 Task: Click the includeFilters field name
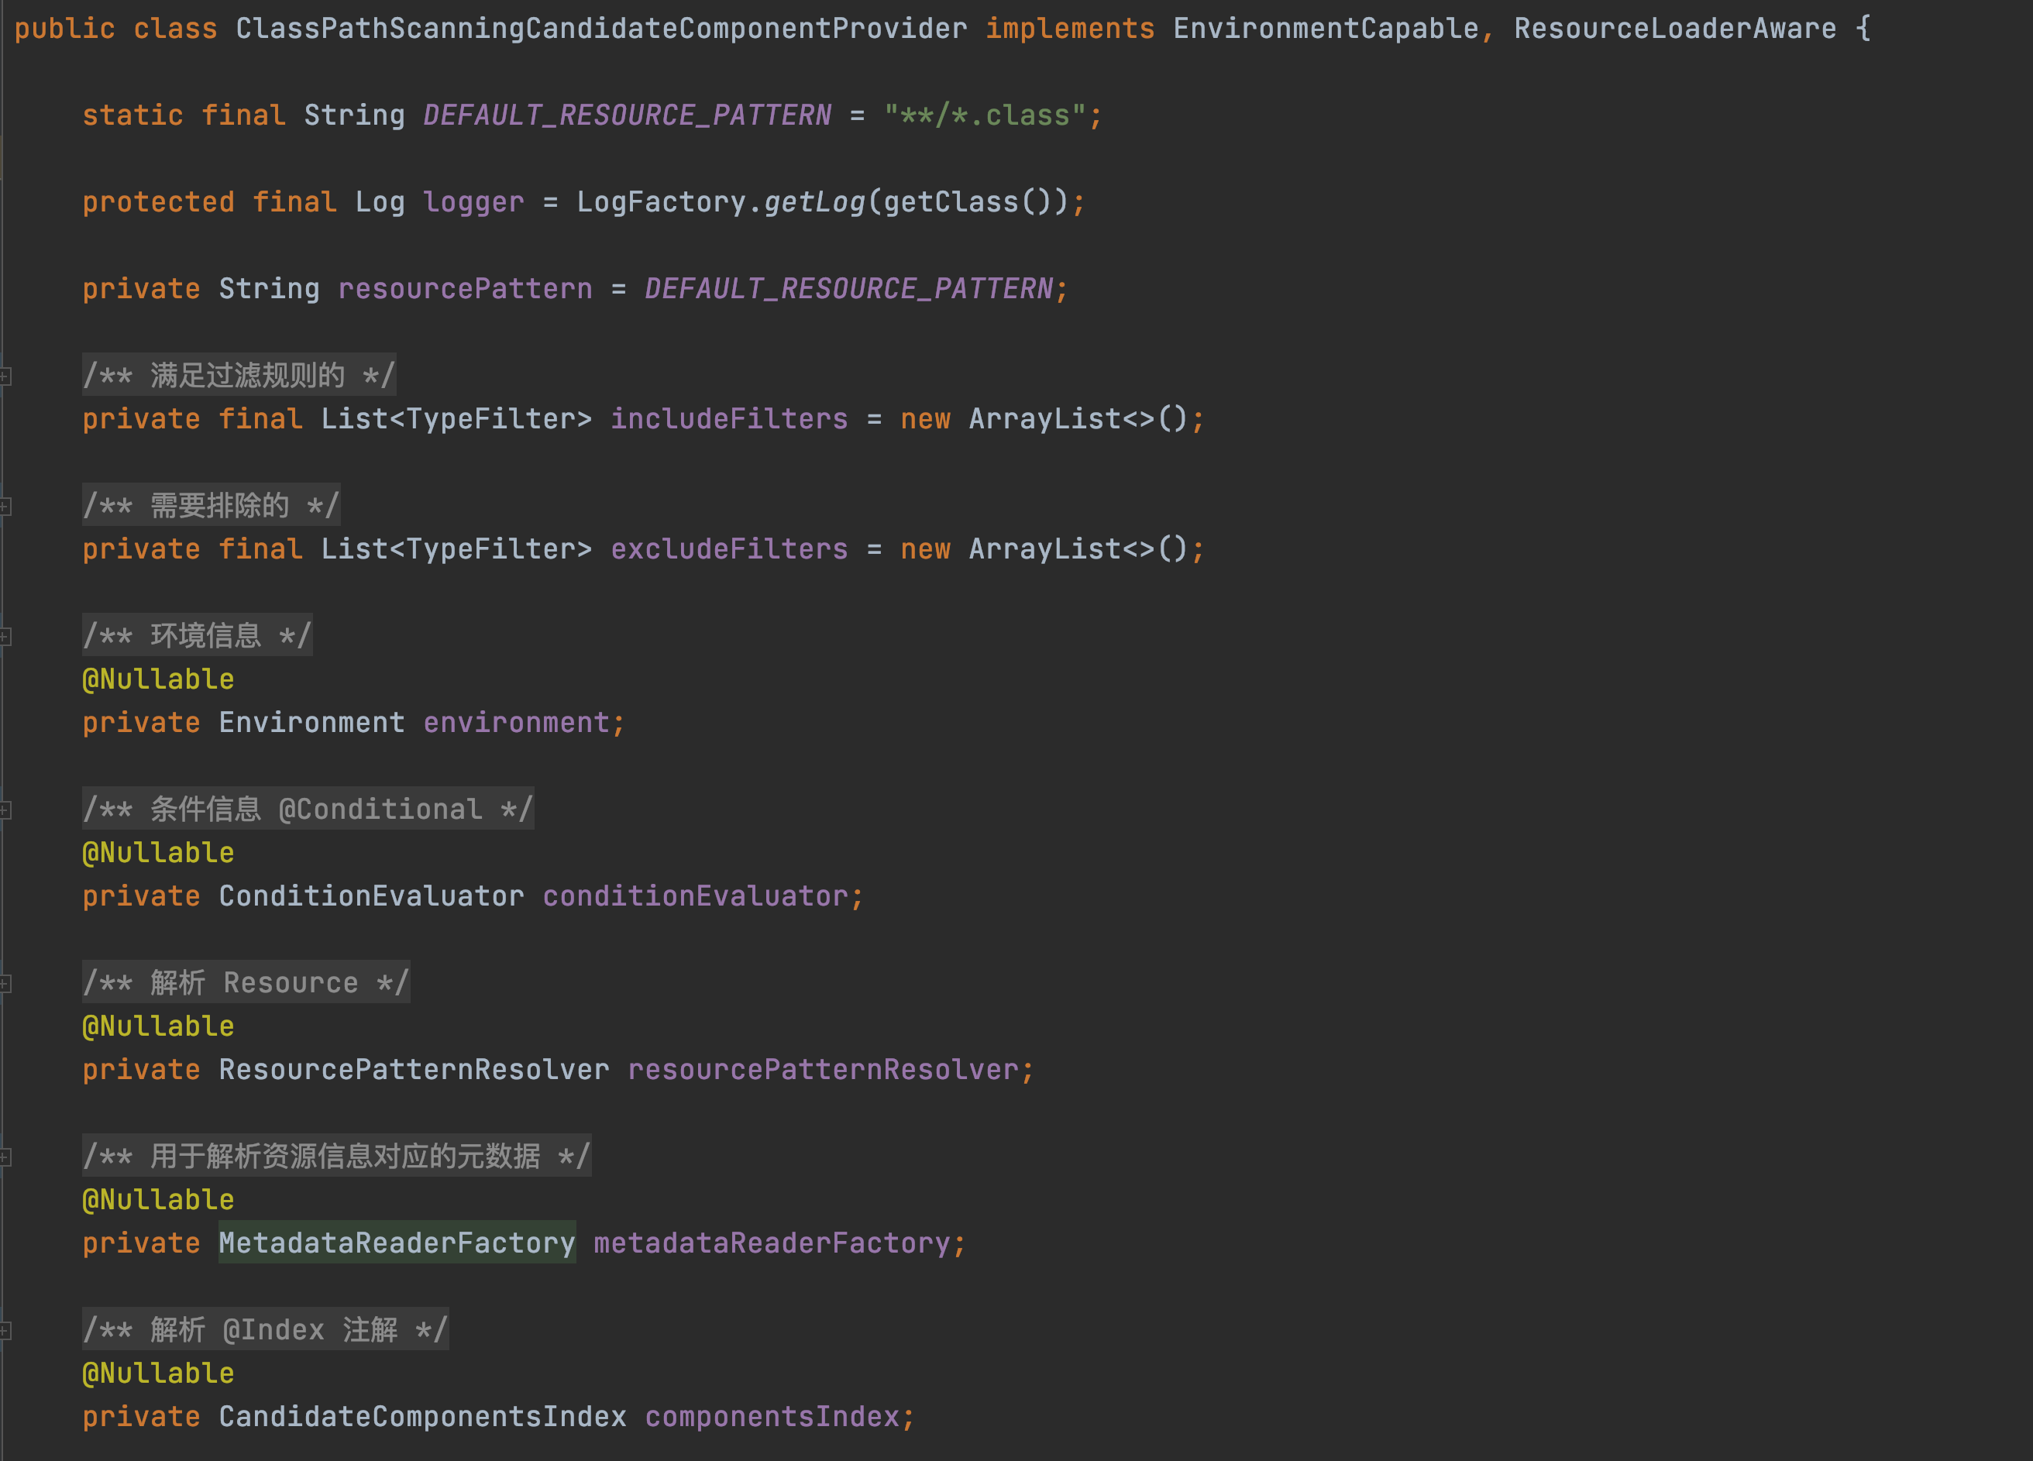[x=729, y=420]
